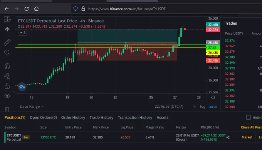
Task: Open the tracking protection shield icon
Action: [76, 9]
